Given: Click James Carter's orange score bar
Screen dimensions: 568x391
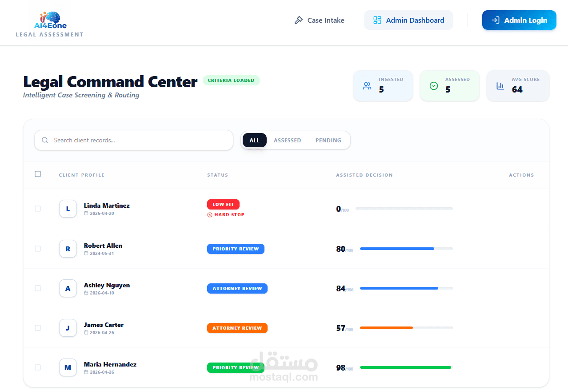Looking at the screenshot, I should click(x=406, y=328).
